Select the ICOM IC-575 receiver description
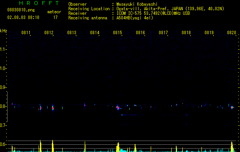The width and height of the screenshot is (240, 152). [153, 13]
